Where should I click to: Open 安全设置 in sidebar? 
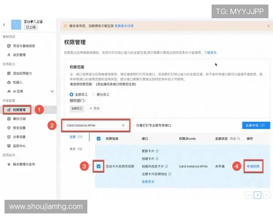[x=16, y=128]
